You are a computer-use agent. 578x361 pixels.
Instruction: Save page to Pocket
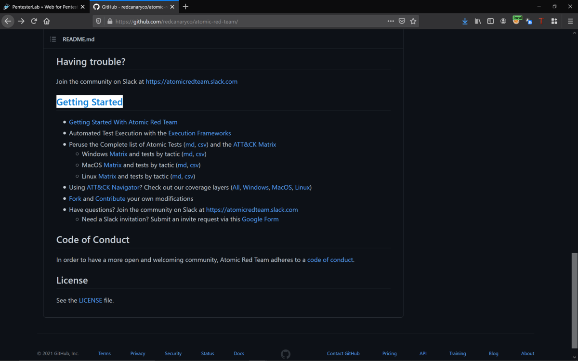pyautogui.click(x=402, y=21)
